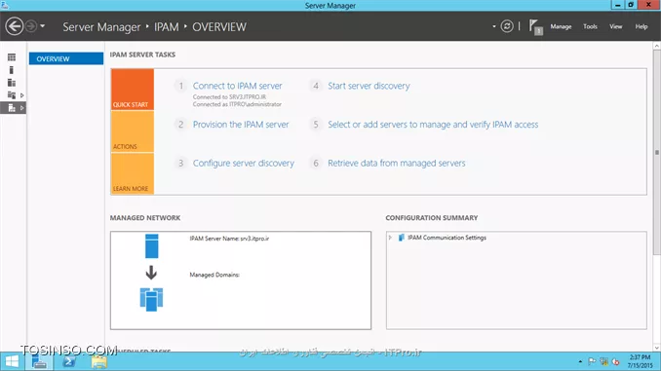Go back using the back arrow button

tap(15, 26)
